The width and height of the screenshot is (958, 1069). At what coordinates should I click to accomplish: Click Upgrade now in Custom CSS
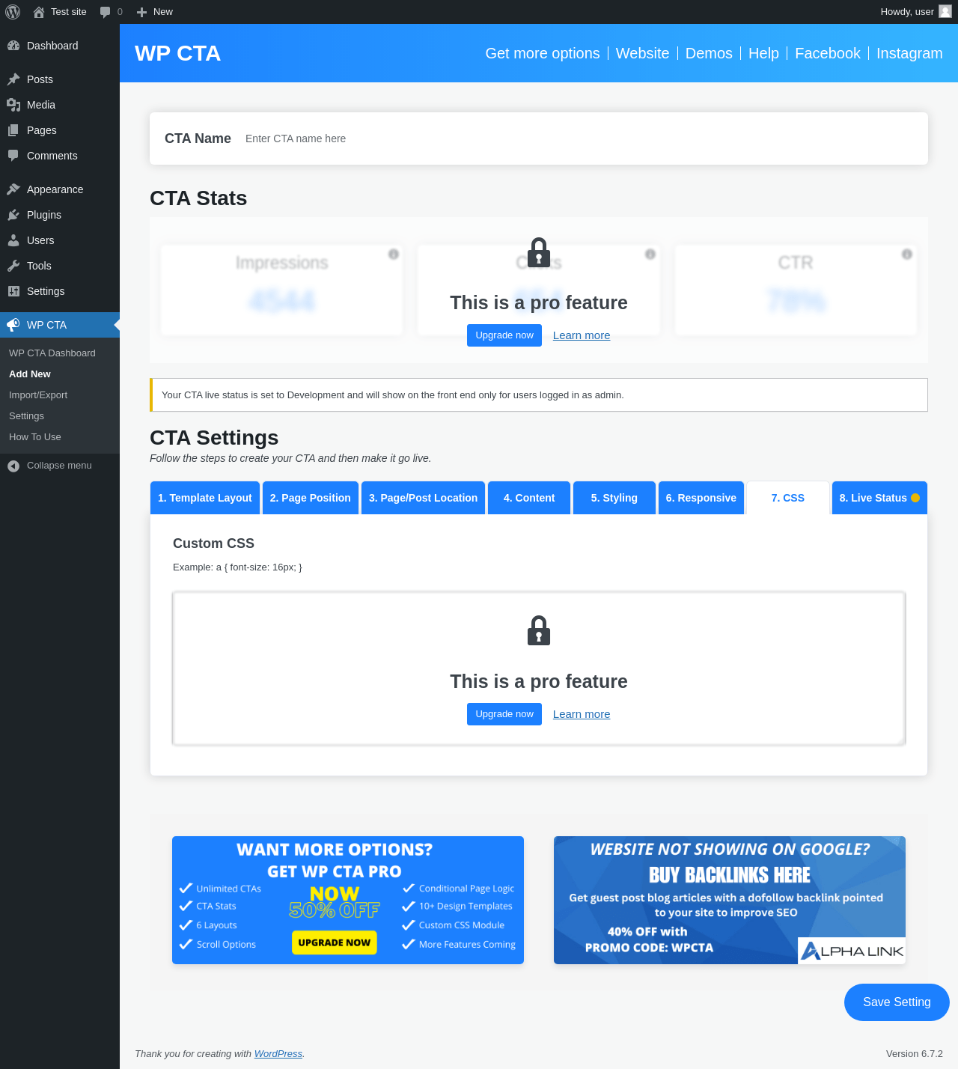(504, 714)
